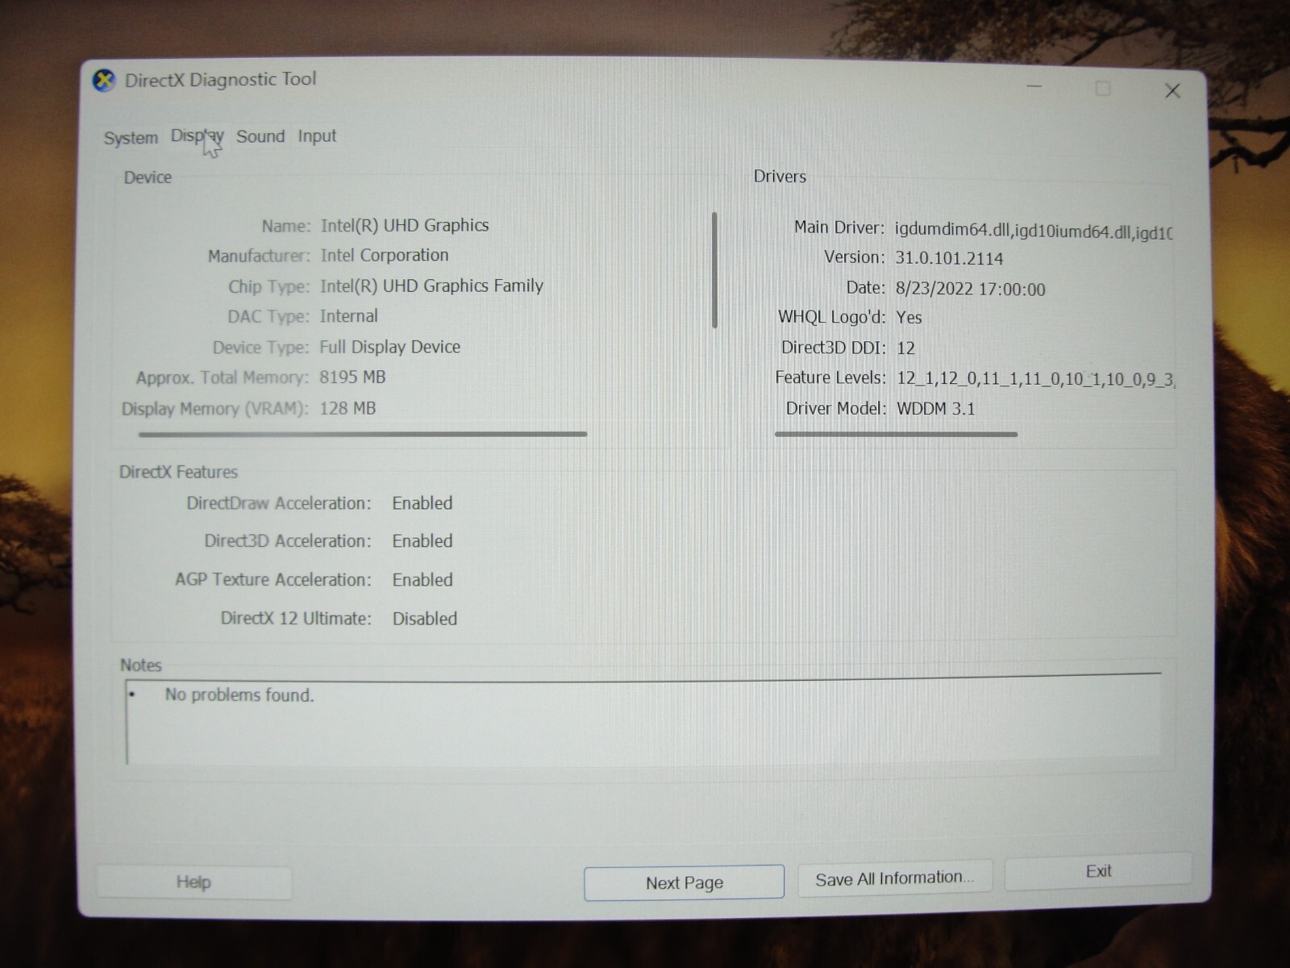The image size is (1290, 968).
Task: Switch to the Sound tab
Action: click(260, 136)
